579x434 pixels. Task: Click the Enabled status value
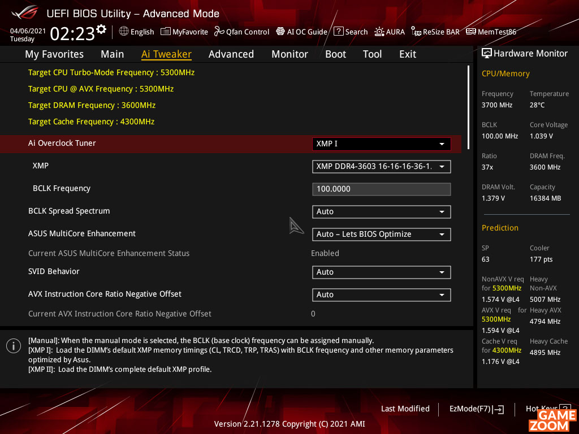pyautogui.click(x=325, y=253)
